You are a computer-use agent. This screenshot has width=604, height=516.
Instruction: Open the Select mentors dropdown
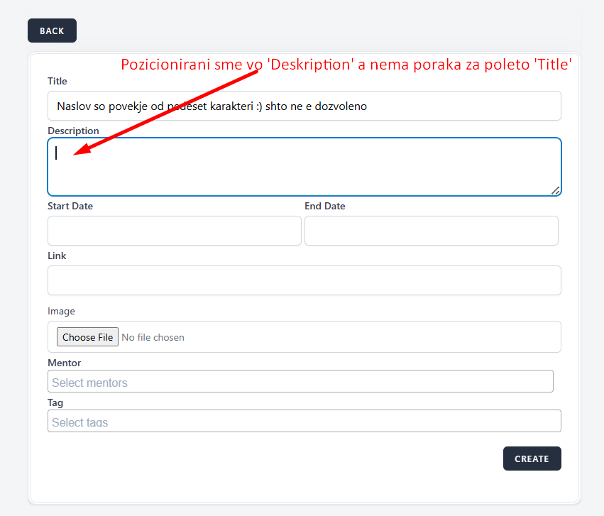click(x=300, y=382)
